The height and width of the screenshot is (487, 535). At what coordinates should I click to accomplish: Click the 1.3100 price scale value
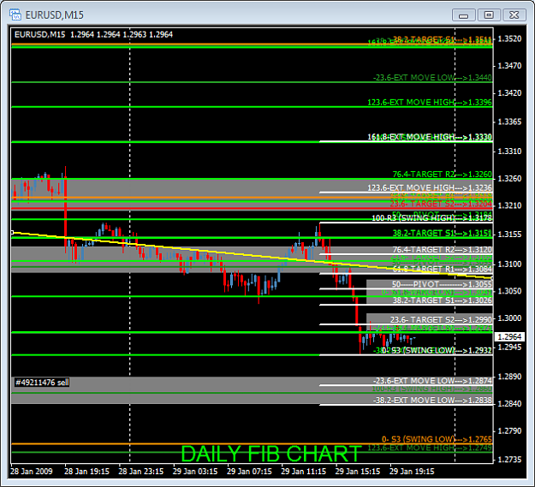(x=510, y=264)
